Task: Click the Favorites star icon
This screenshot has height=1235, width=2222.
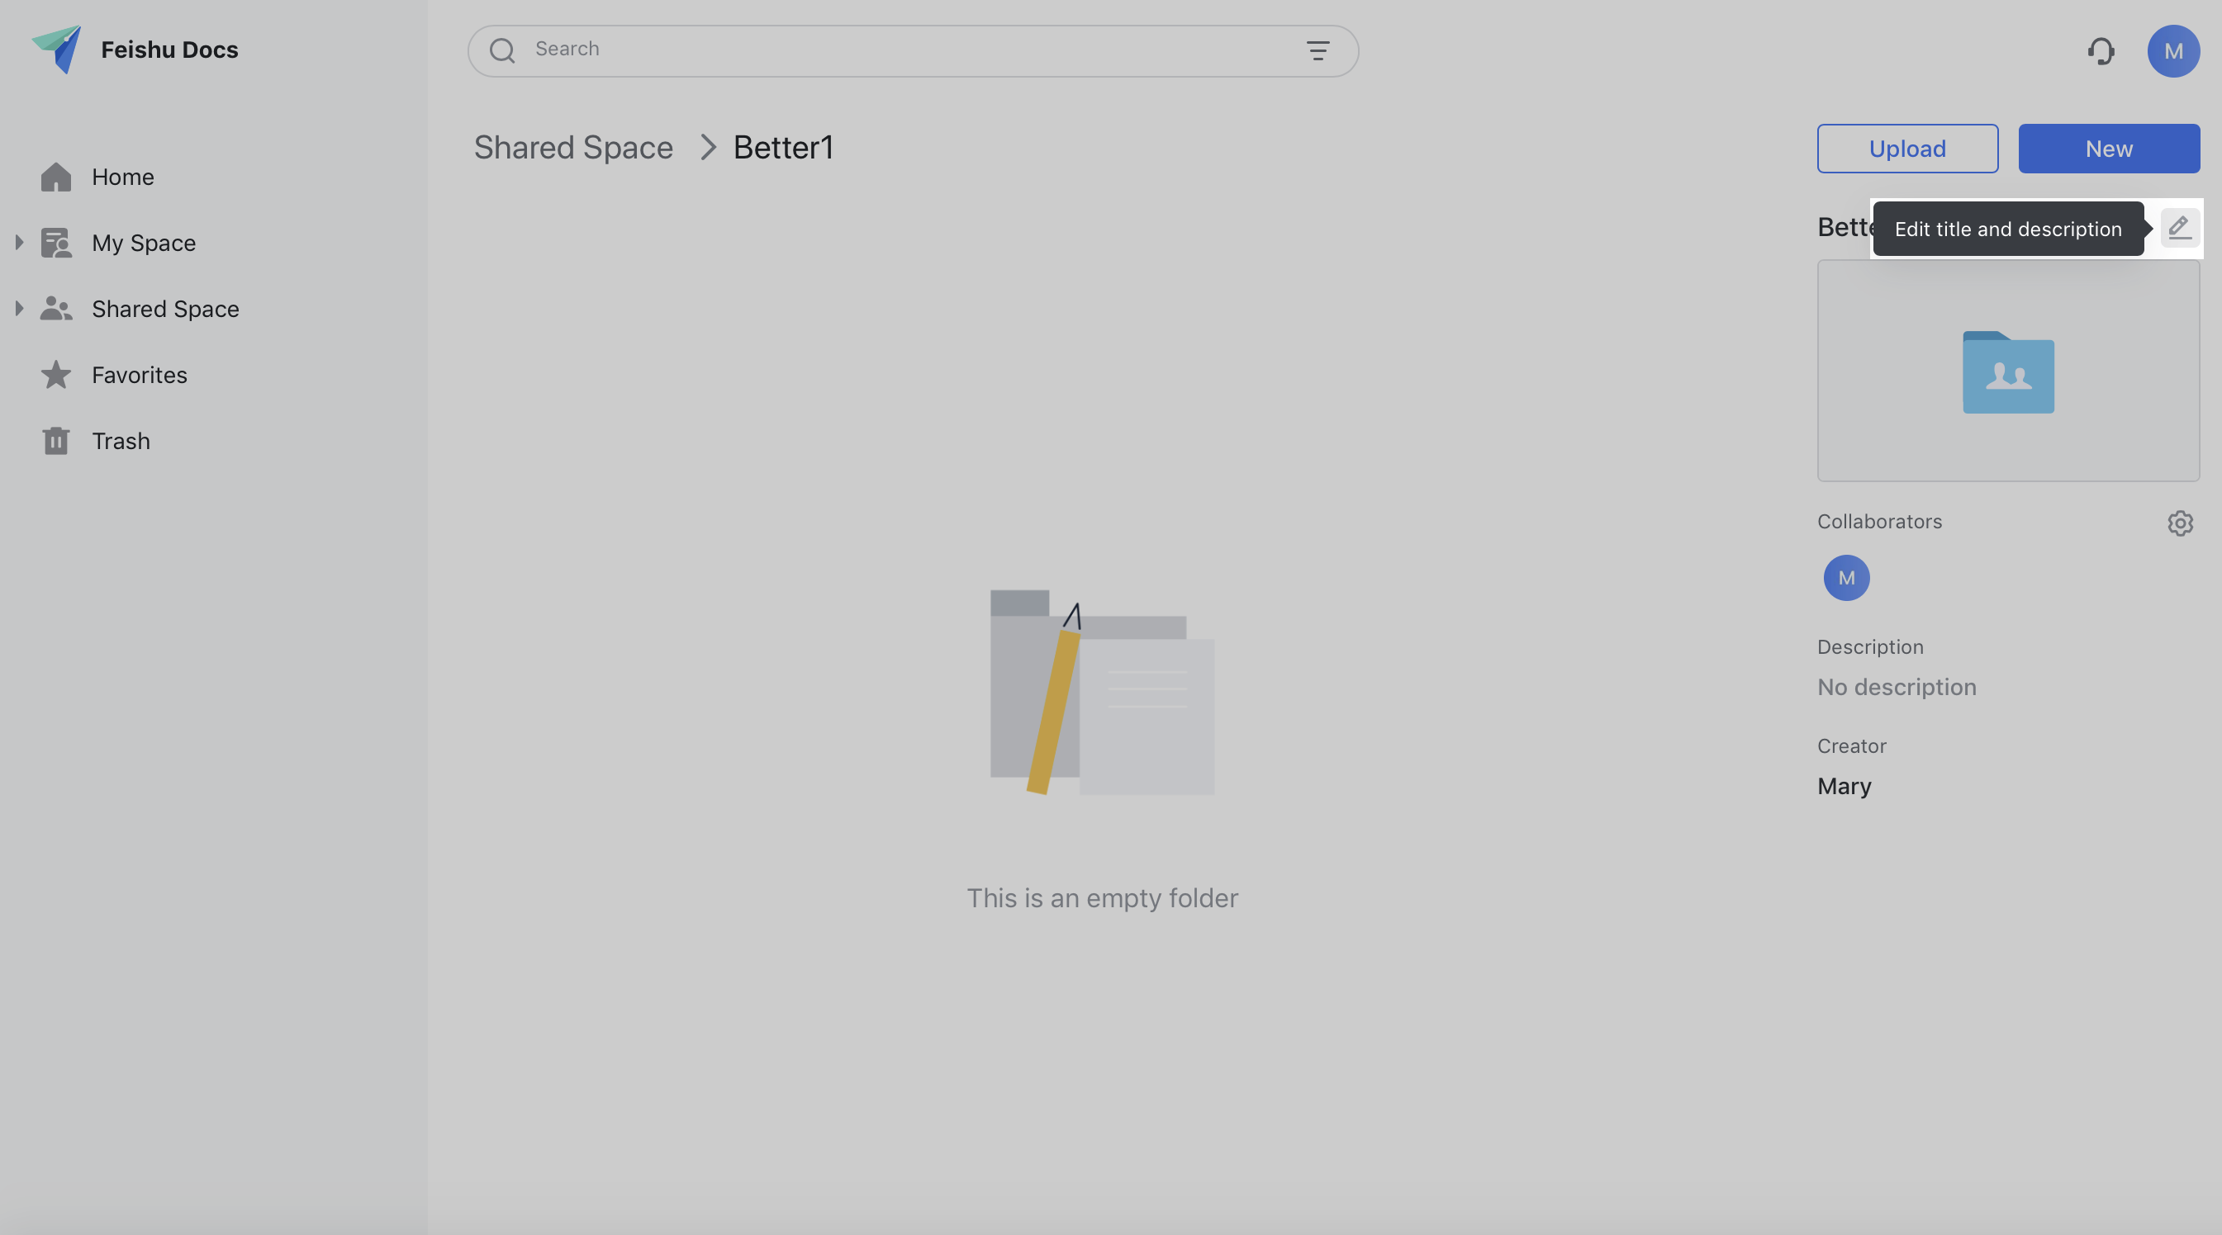Action: point(56,375)
